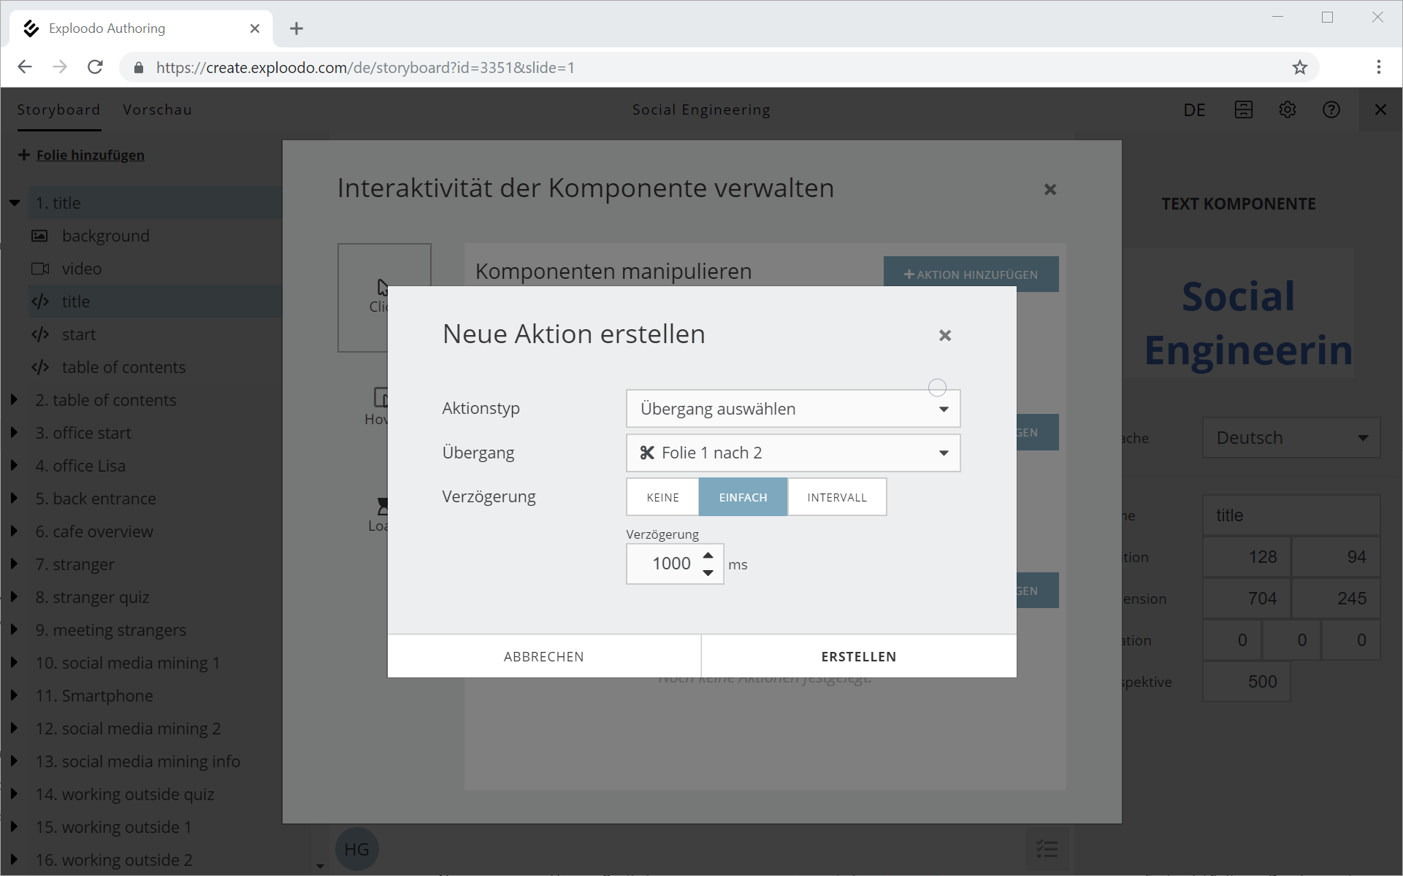Image resolution: width=1403 pixels, height=876 pixels.
Task: Open the Aktionstyp dropdown
Action: coord(792,409)
